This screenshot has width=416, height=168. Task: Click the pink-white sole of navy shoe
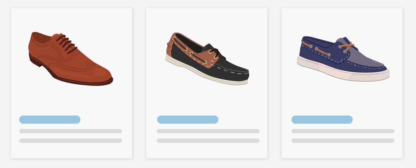pos(342,73)
